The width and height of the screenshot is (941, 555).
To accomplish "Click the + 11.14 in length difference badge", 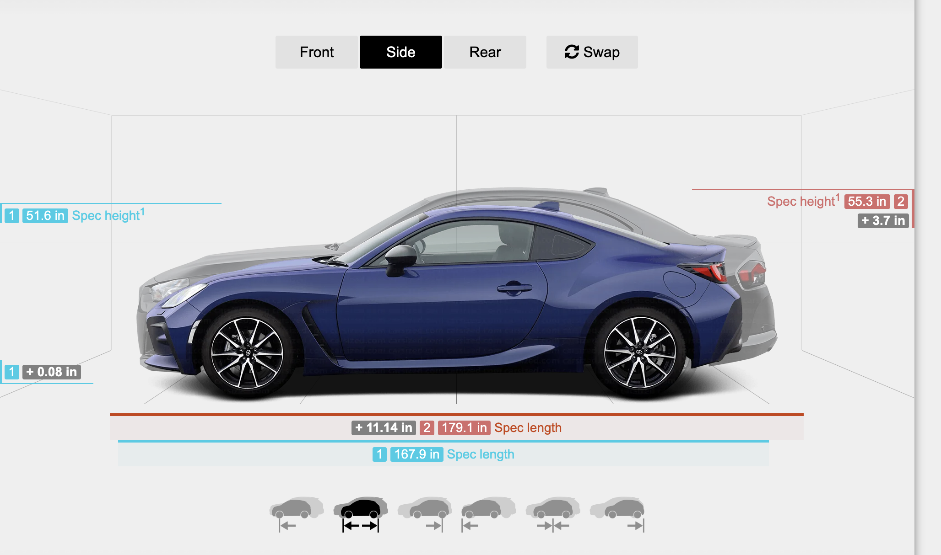I will [x=384, y=427].
